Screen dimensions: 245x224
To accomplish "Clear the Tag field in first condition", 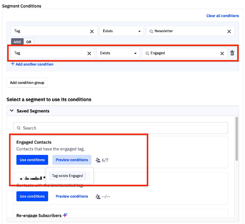I will tap(92, 31).
